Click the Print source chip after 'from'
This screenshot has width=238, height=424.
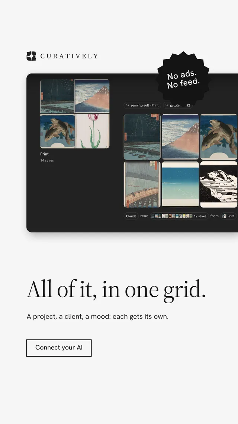(228, 216)
